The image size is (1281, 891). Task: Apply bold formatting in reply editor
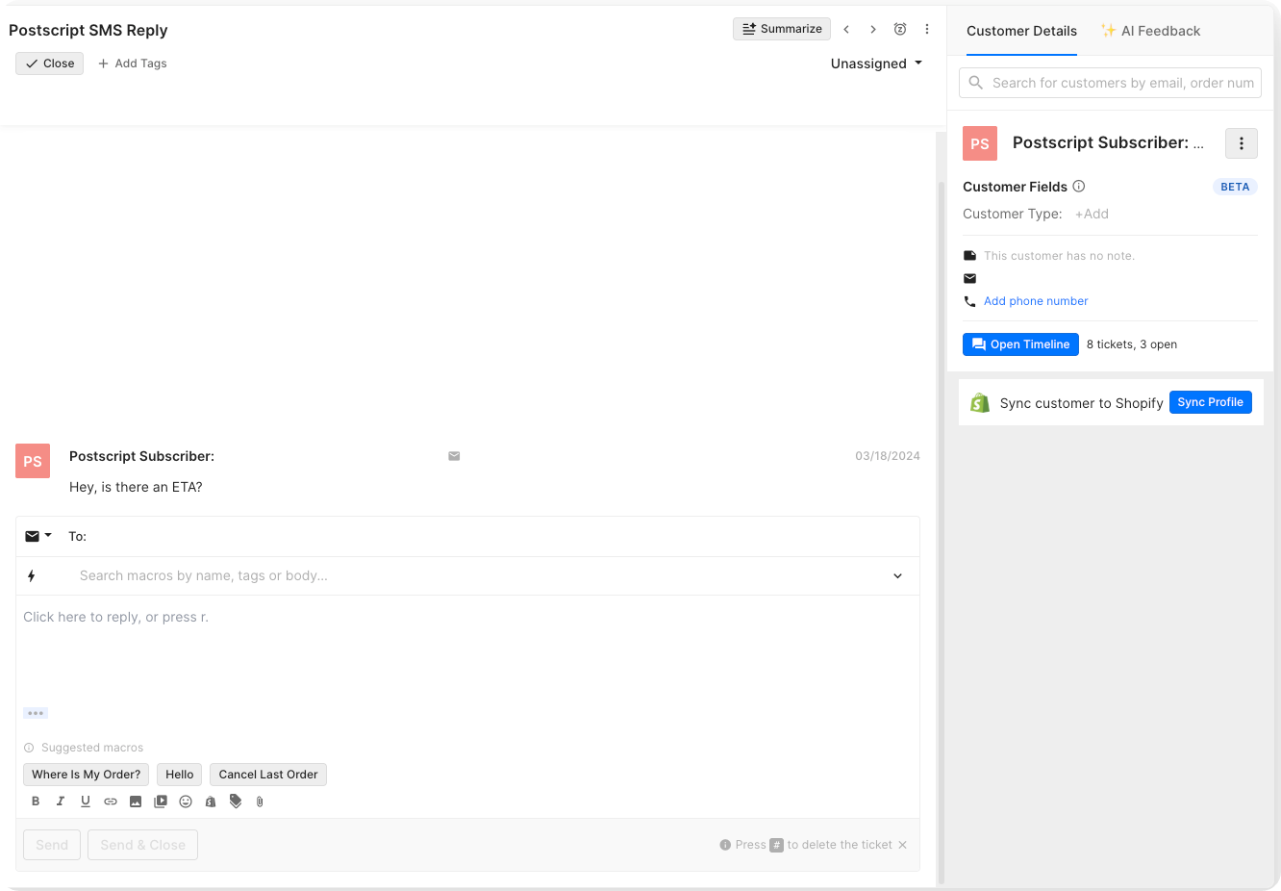click(36, 802)
